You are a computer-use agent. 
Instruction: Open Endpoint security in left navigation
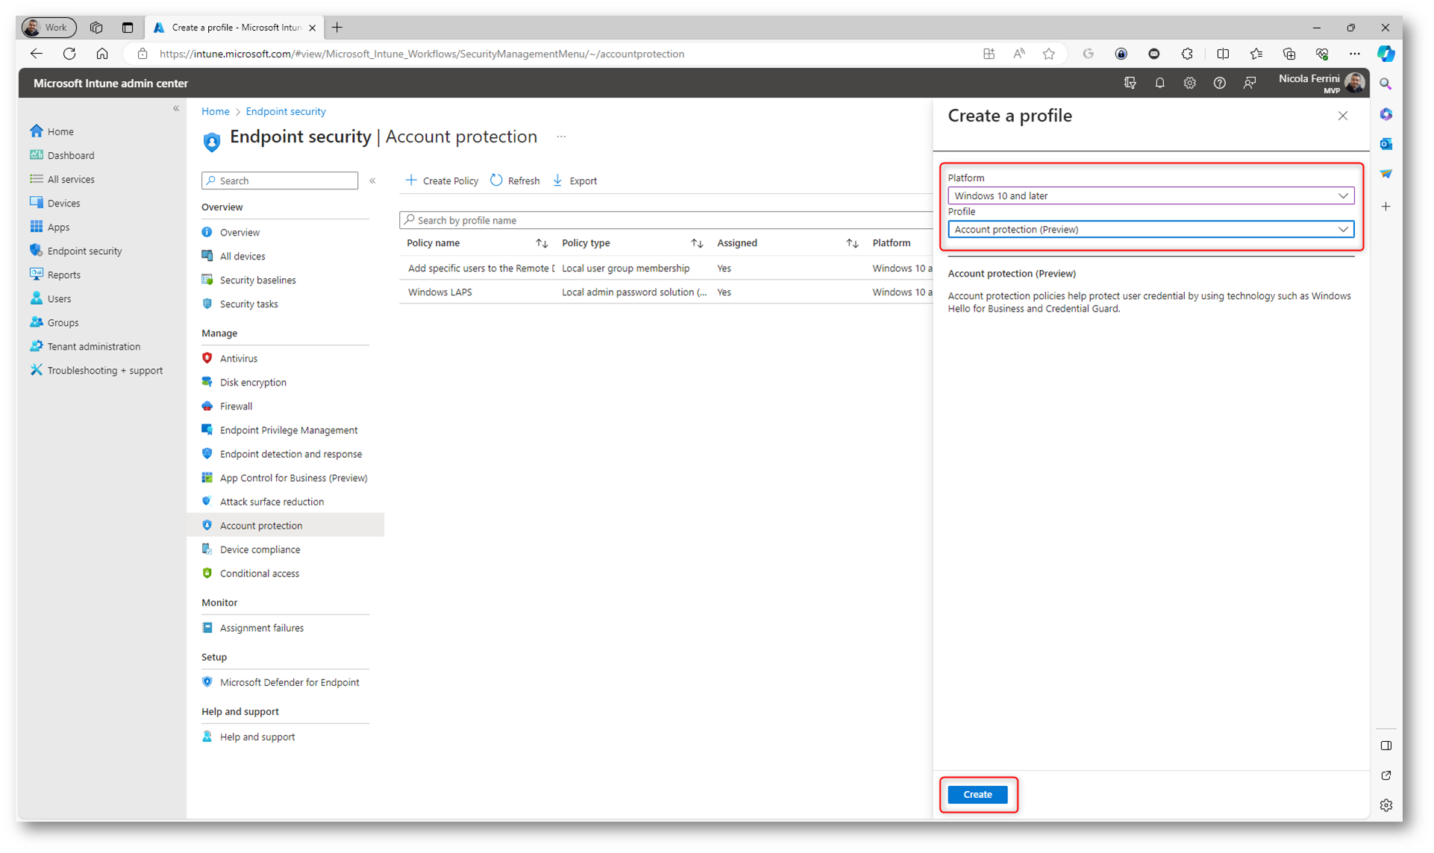coord(75,251)
